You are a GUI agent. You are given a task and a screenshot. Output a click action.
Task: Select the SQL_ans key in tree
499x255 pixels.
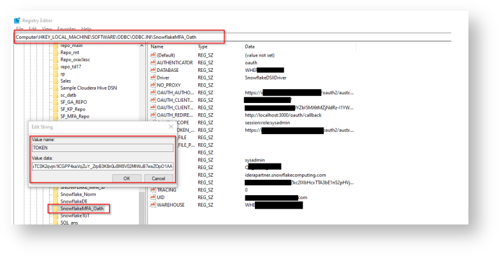click(x=69, y=223)
